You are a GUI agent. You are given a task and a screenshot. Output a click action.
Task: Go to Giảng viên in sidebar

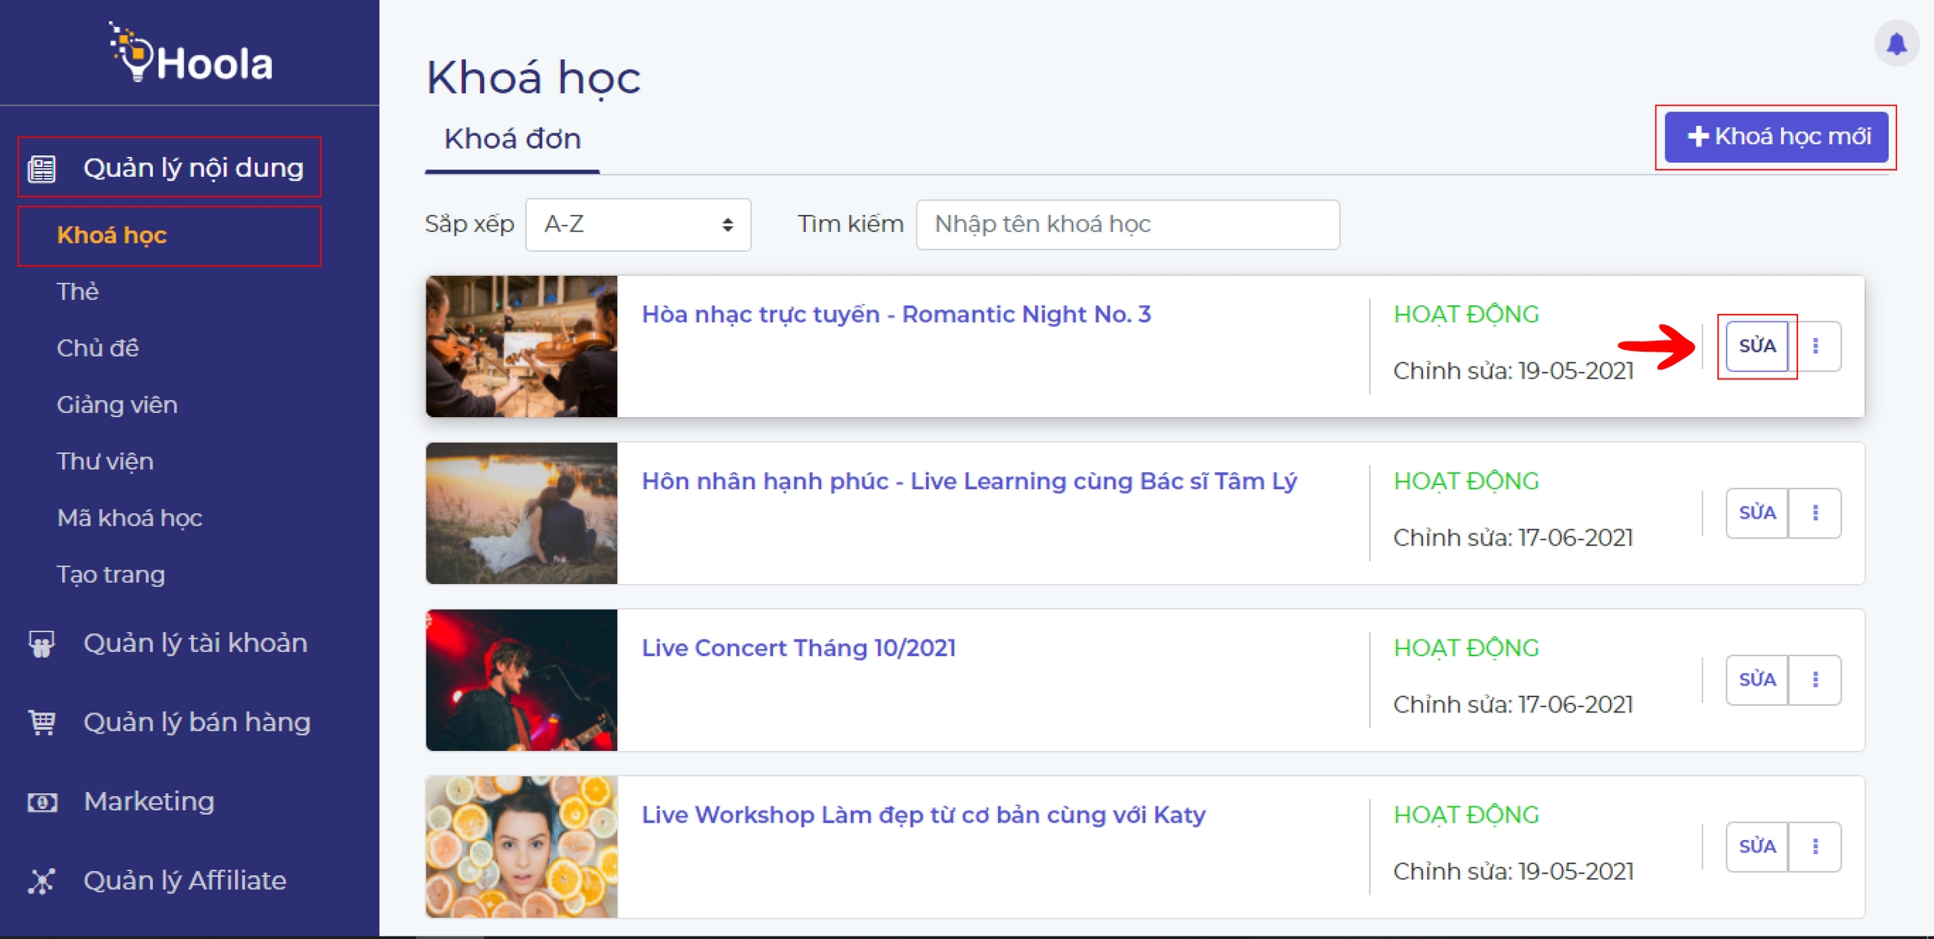117,404
